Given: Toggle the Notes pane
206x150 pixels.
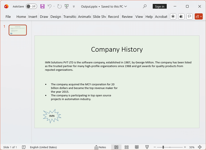Looking at the screenshot, I should pyautogui.click(x=100, y=147).
